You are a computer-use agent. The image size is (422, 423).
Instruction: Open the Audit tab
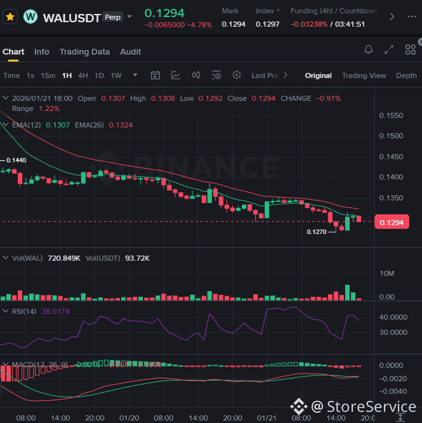(x=130, y=52)
